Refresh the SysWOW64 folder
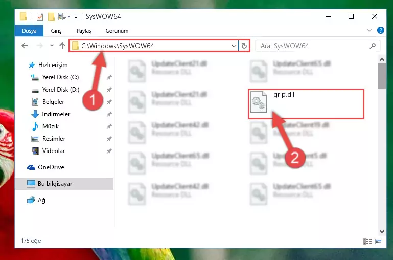393x260 pixels. [x=244, y=46]
